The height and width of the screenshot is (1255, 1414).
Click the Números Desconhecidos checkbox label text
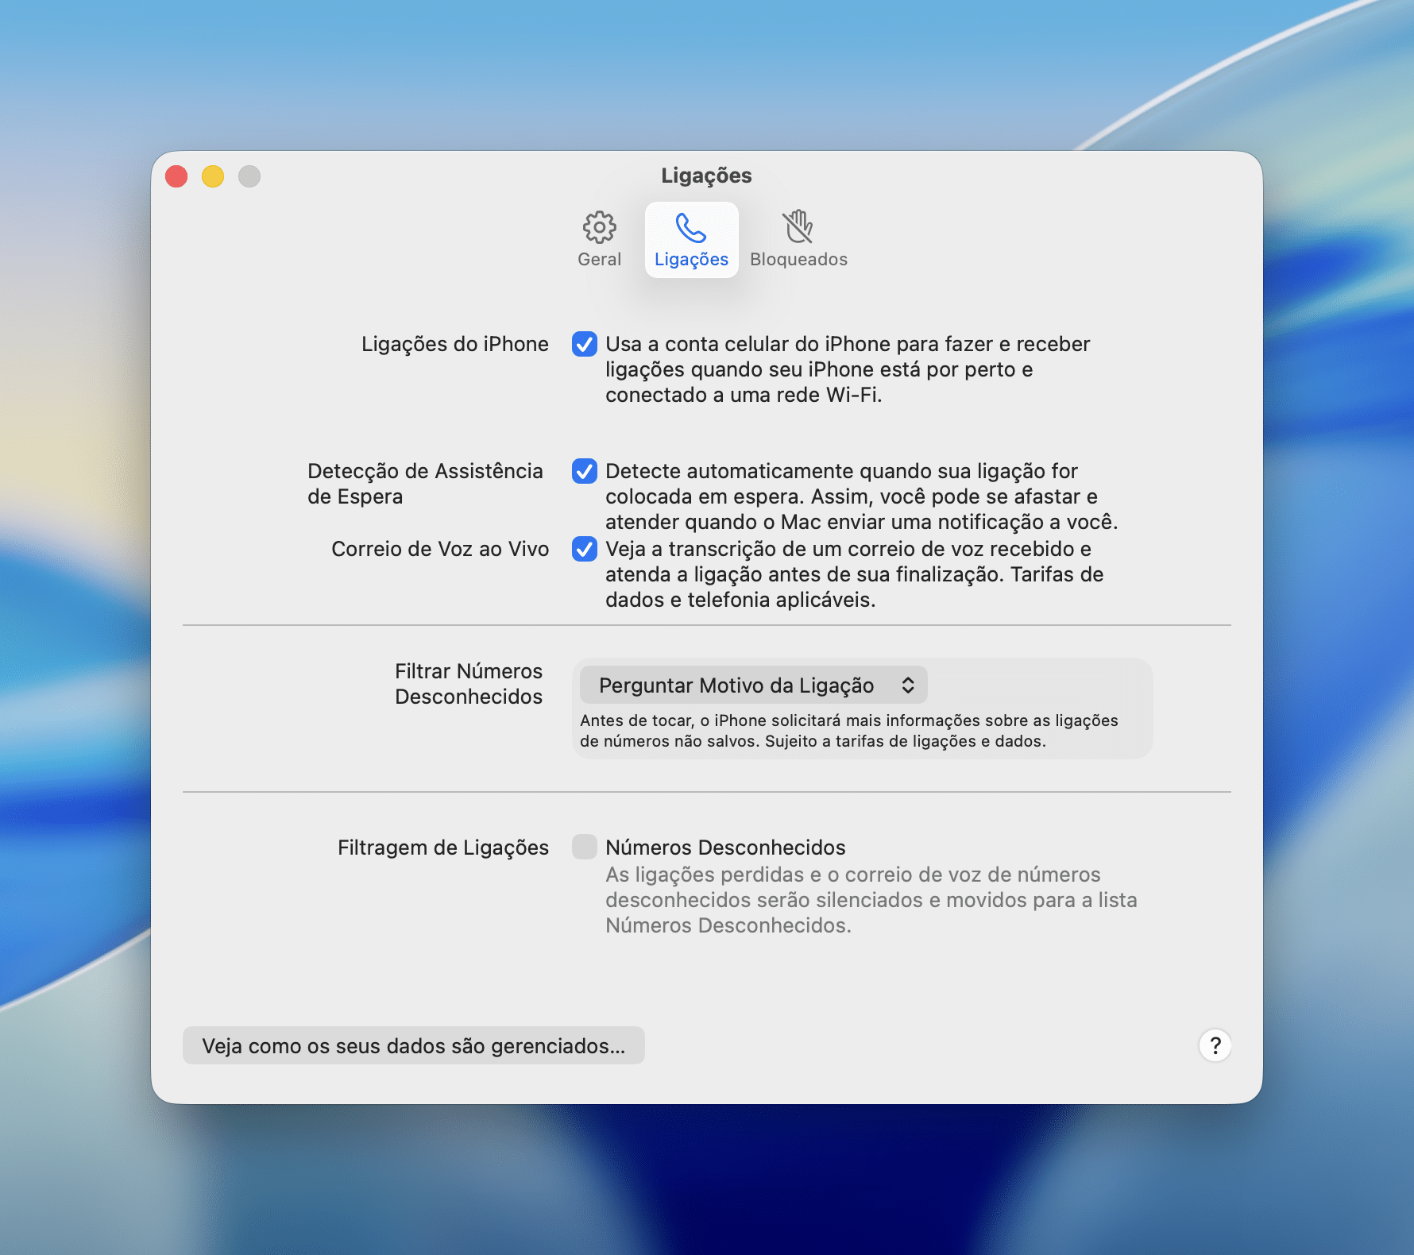click(x=725, y=848)
